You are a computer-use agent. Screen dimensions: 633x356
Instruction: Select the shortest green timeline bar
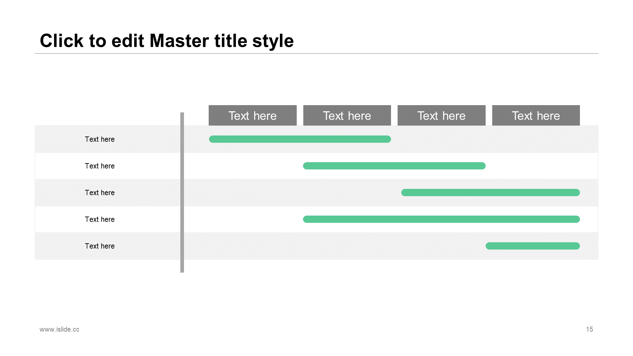[x=533, y=246]
